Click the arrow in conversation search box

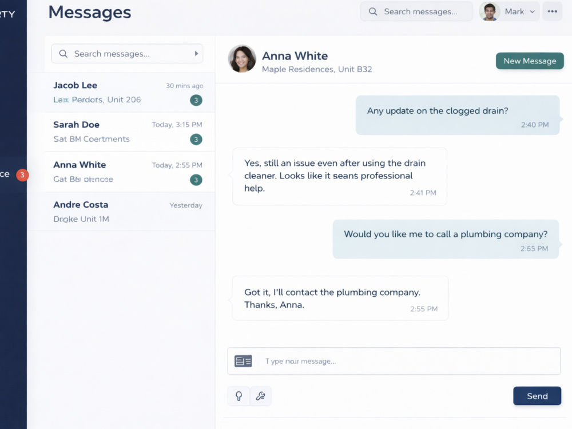click(x=196, y=54)
